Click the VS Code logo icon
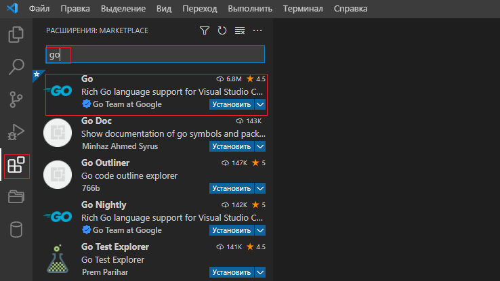Viewport: 500px width, 281px height. tap(12, 7)
